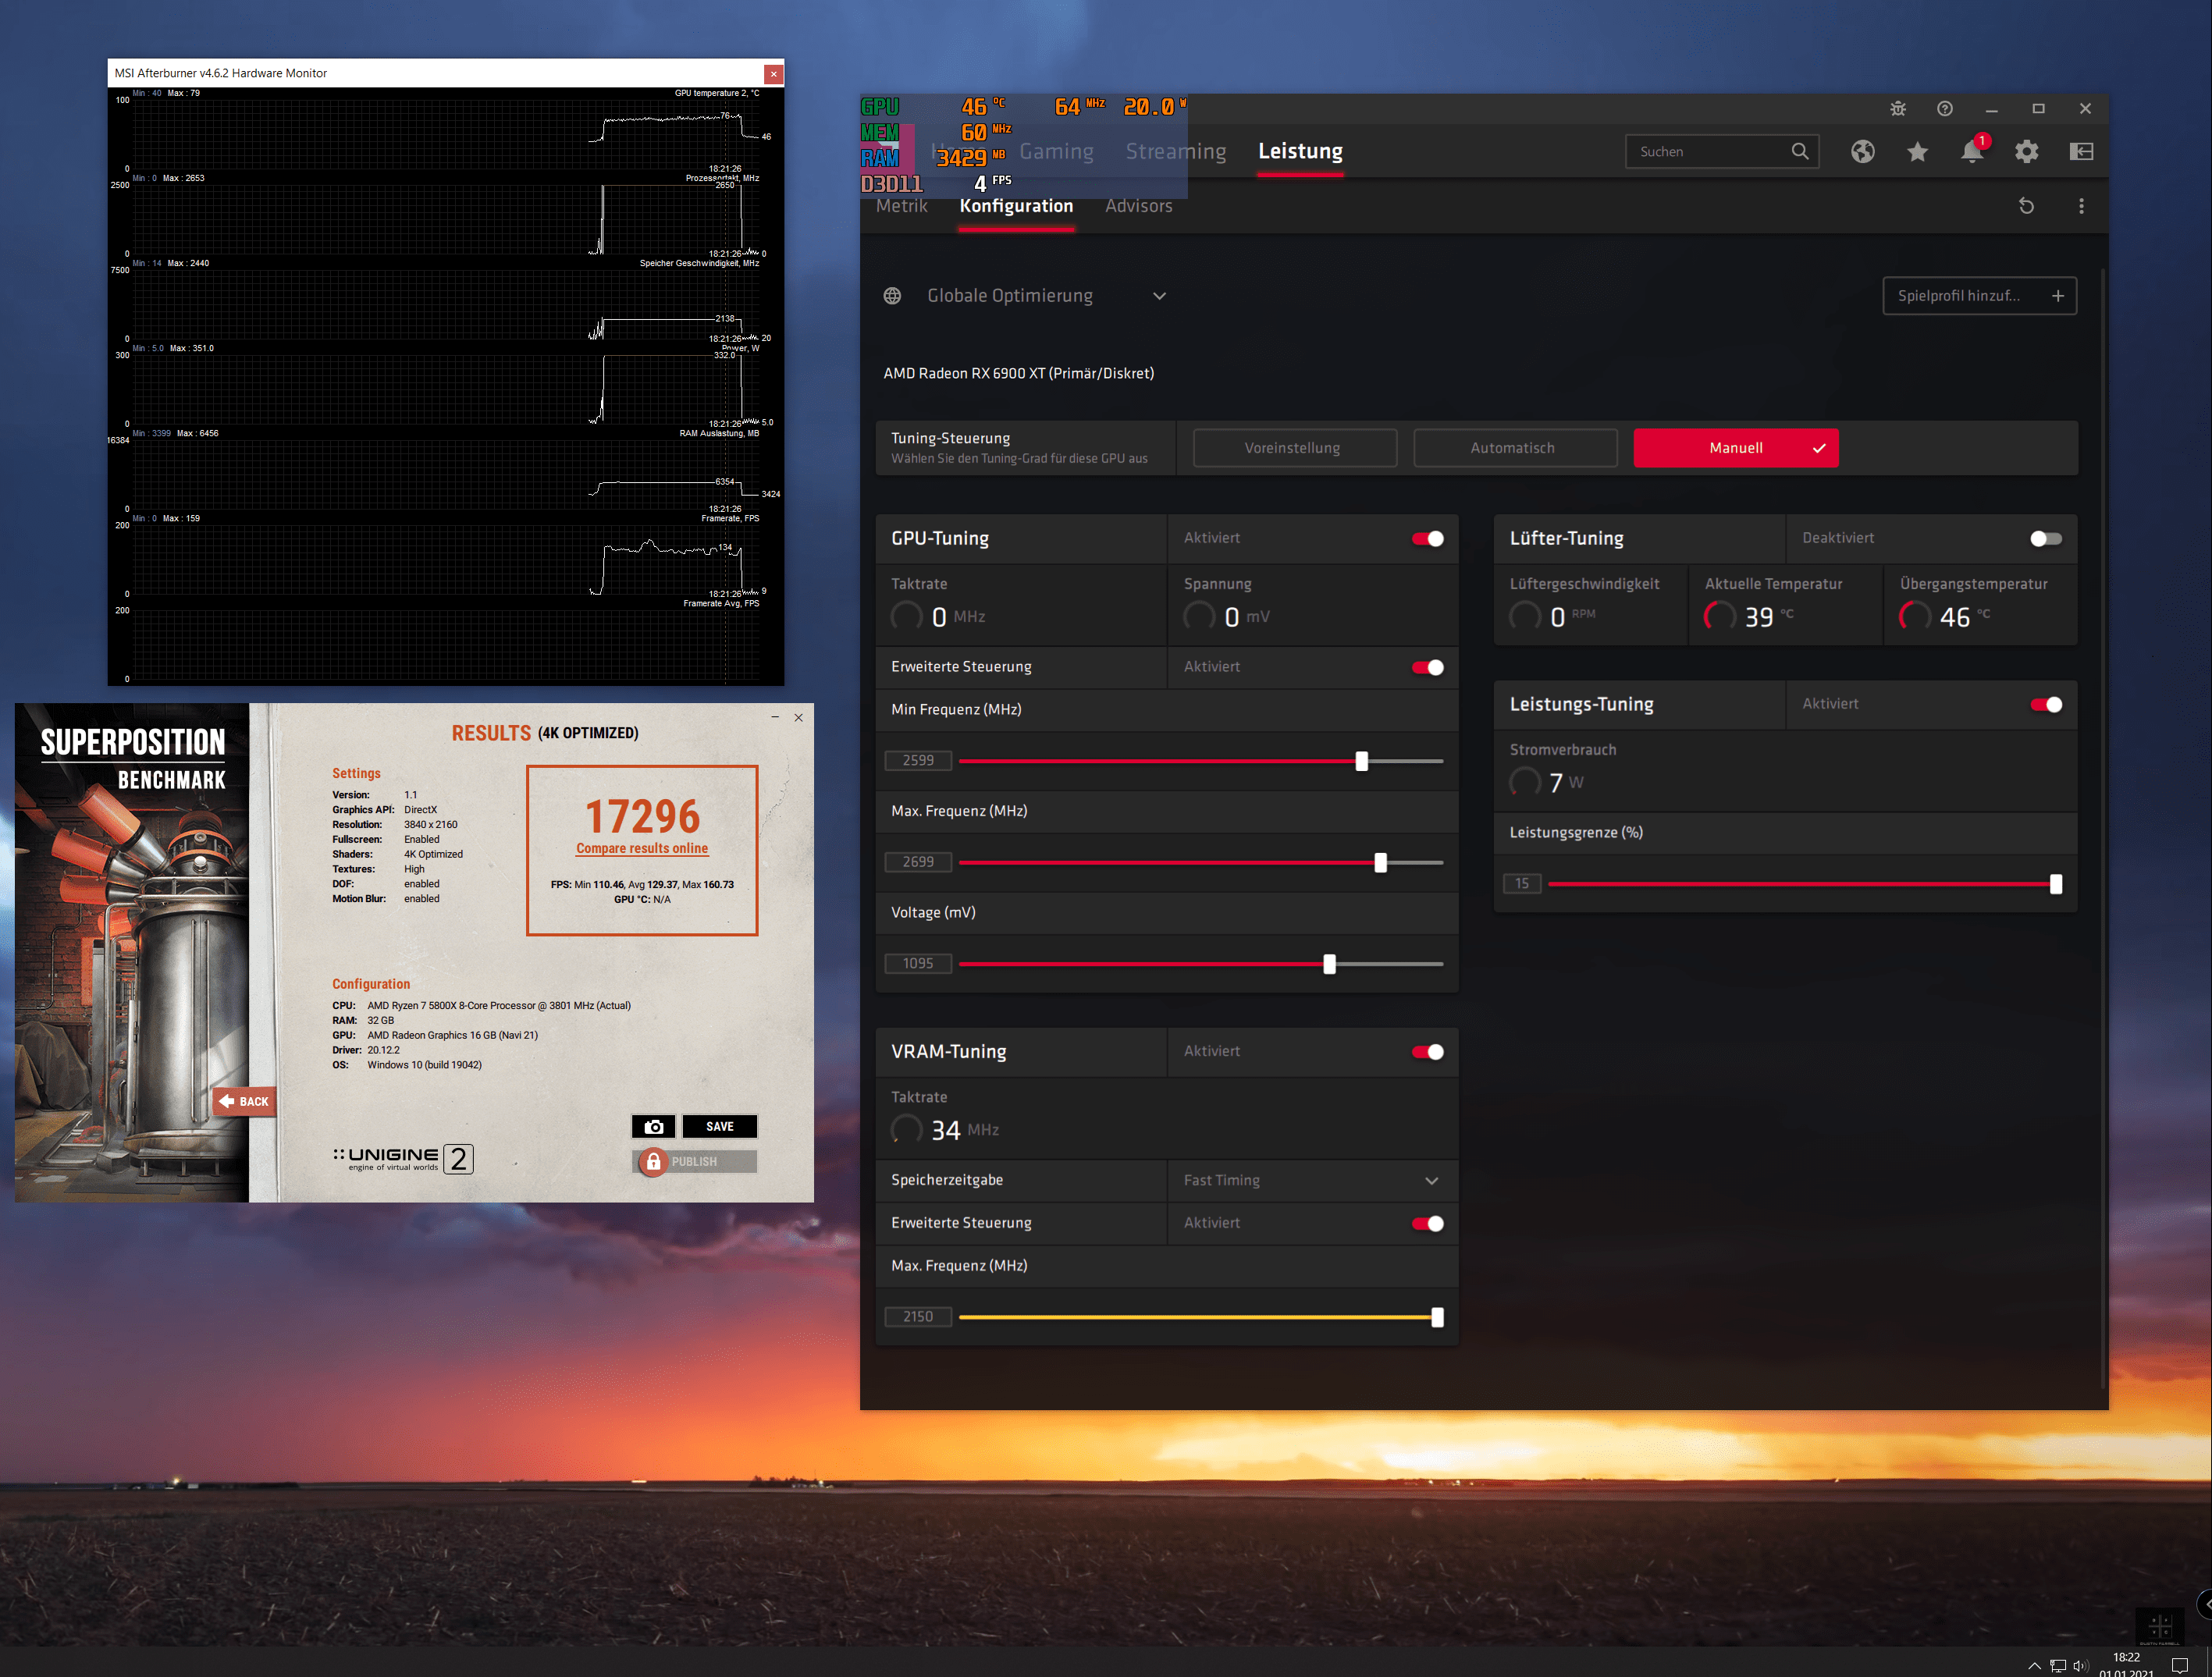The image size is (2212, 1677).
Task: Open Compare results online link
Action: pos(641,848)
